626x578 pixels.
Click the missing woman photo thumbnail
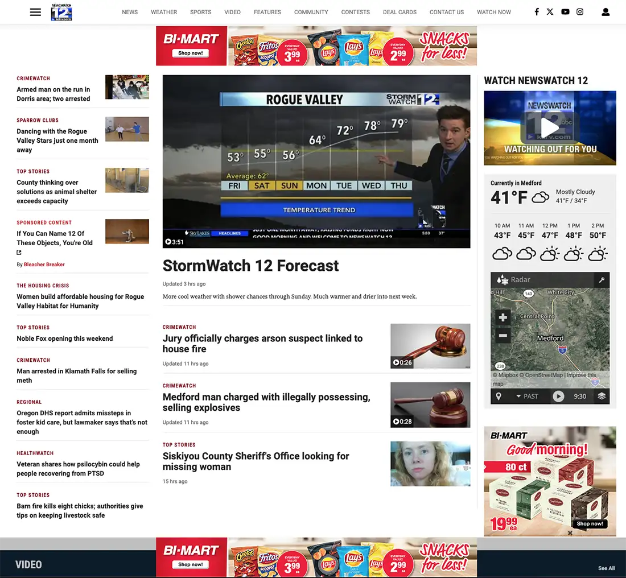430,464
